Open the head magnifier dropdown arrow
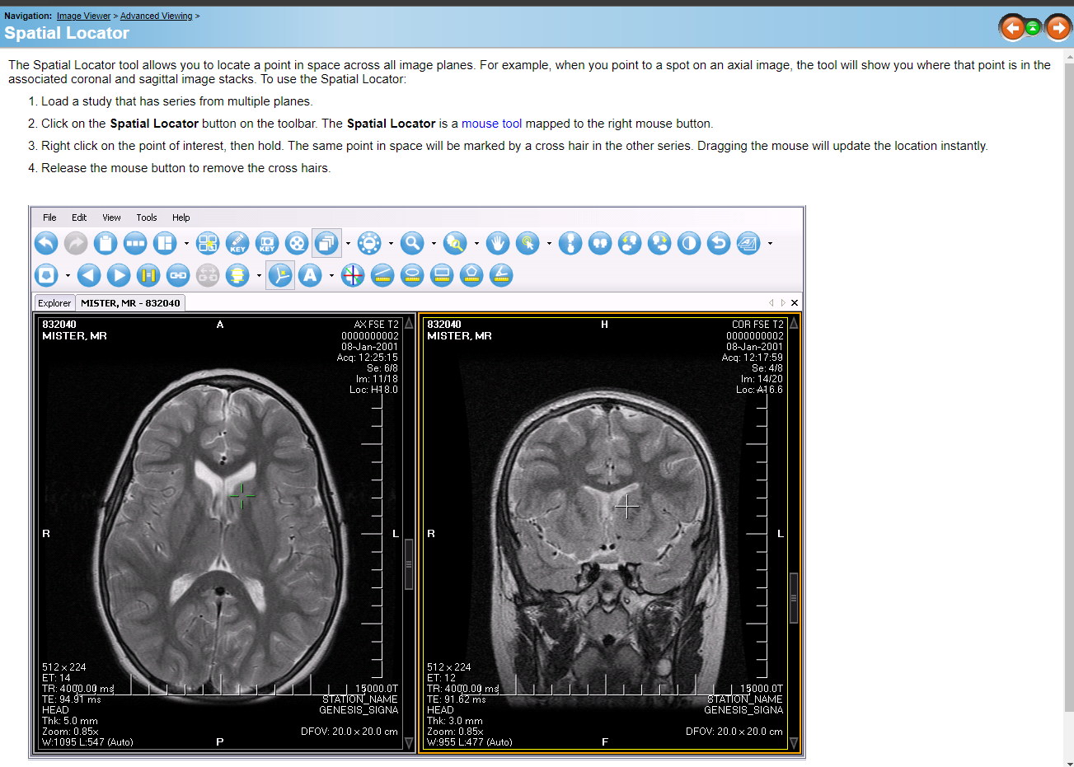The height and width of the screenshot is (767, 1074). pos(476,243)
